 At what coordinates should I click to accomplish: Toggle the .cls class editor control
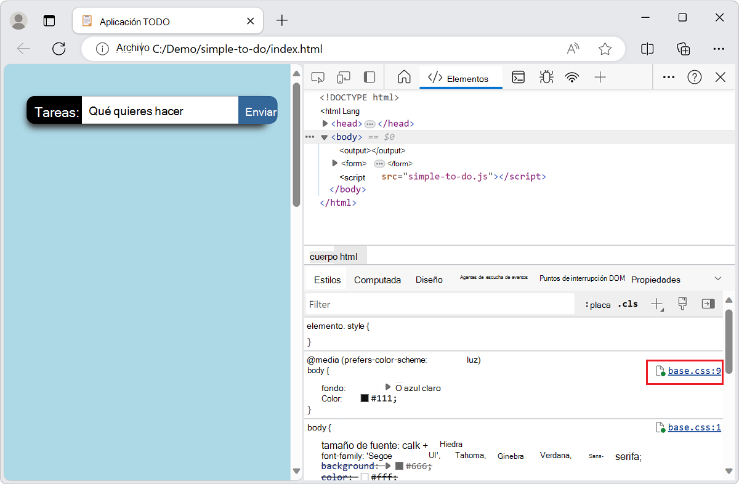(x=628, y=304)
